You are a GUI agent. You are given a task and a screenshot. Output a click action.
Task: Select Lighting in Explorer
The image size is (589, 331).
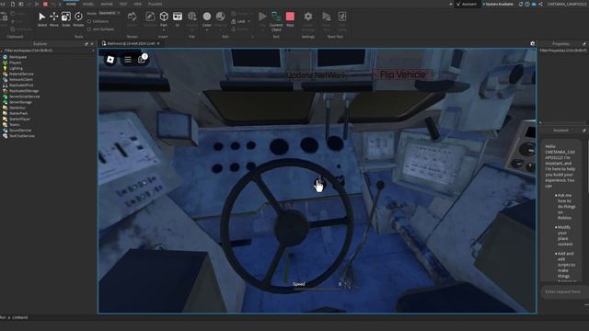[16, 68]
